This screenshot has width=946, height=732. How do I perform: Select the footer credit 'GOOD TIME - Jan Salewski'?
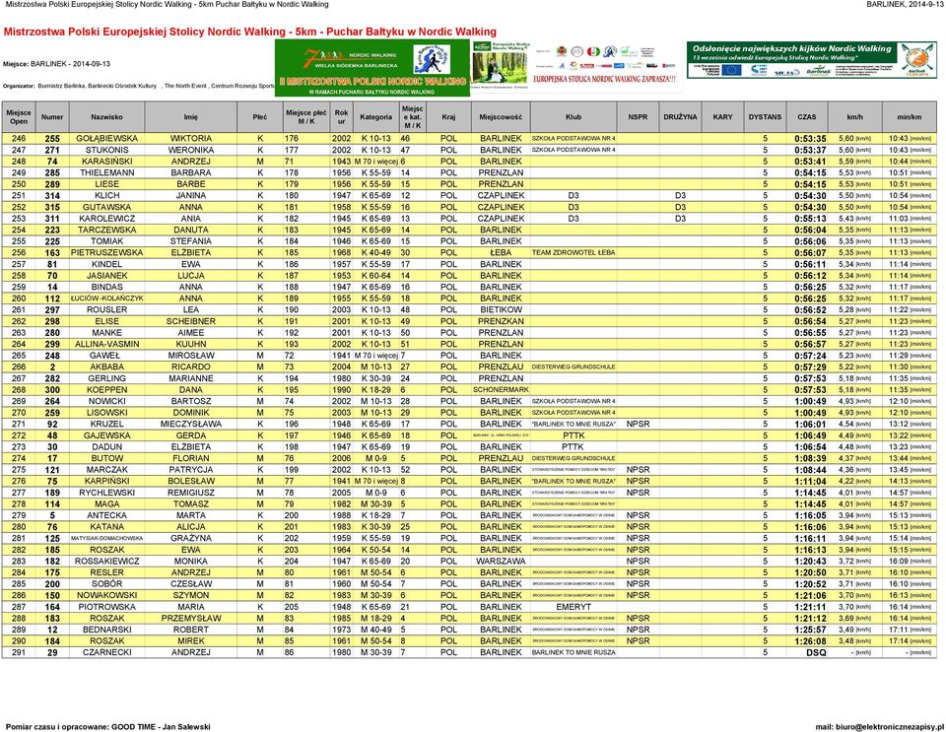161,726
